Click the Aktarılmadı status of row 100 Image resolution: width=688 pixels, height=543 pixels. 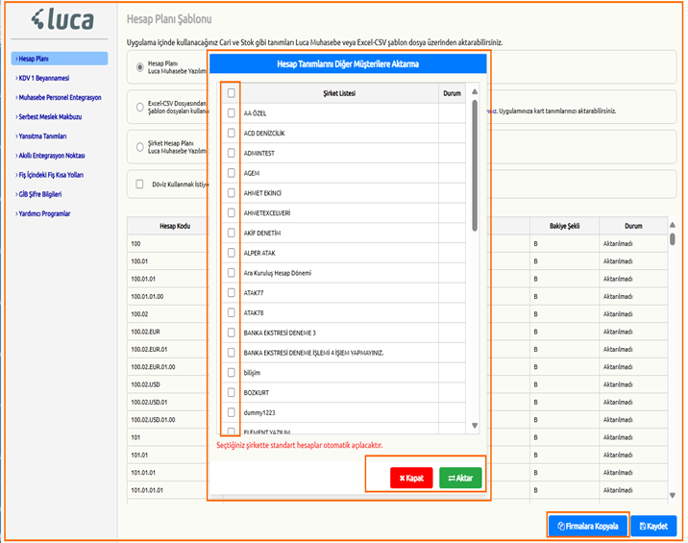[618, 243]
